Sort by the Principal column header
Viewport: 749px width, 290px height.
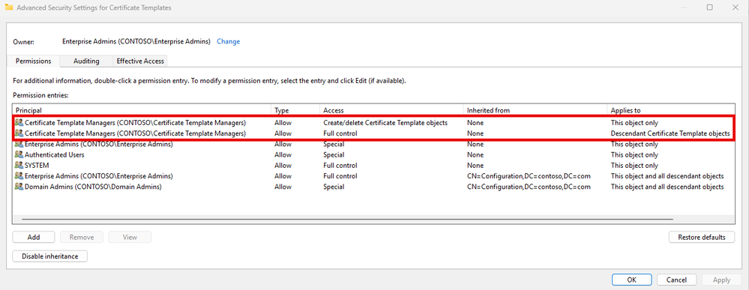[x=142, y=110]
